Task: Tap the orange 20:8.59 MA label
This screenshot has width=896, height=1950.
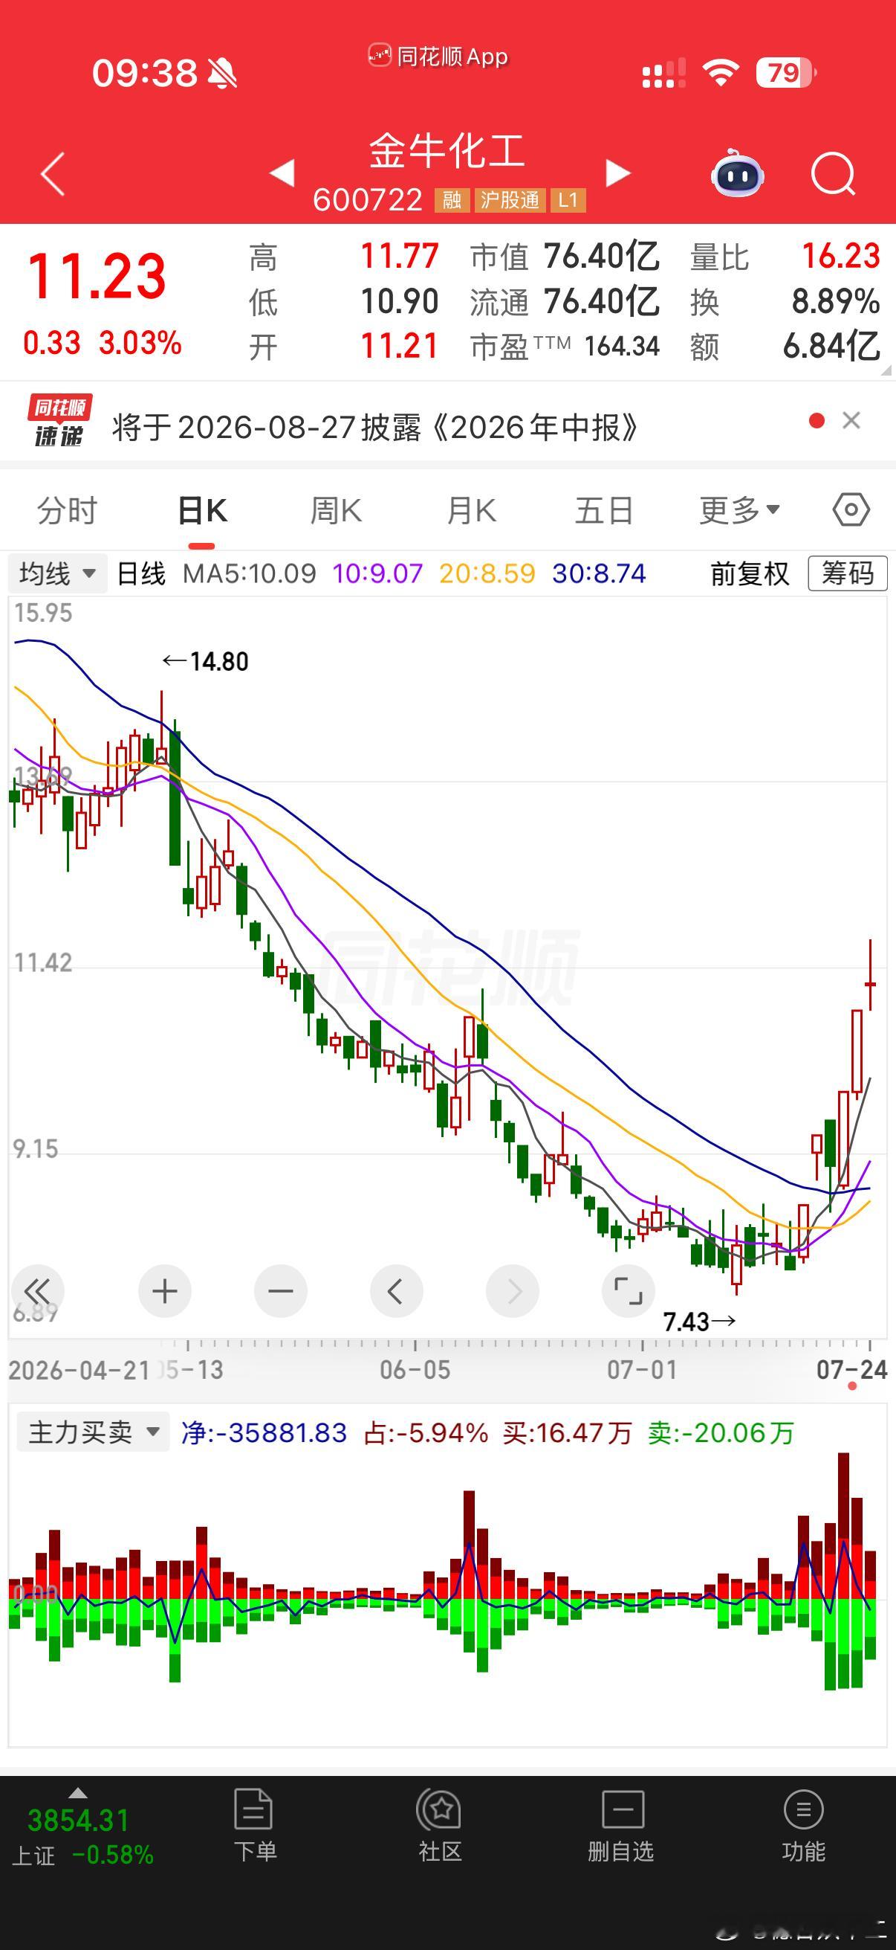Action: click(x=487, y=573)
